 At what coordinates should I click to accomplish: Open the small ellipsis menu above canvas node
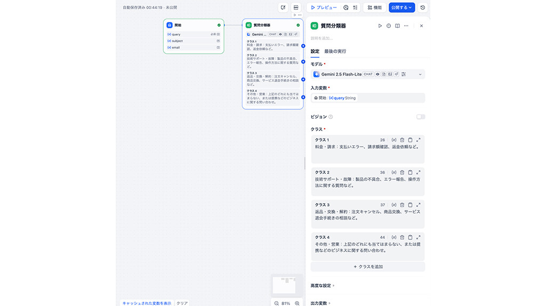(300, 15)
